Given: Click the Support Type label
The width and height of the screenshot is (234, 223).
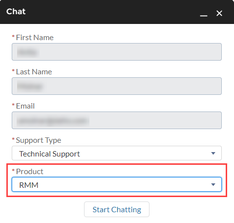Looking at the screenshot, I should [39, 140].
